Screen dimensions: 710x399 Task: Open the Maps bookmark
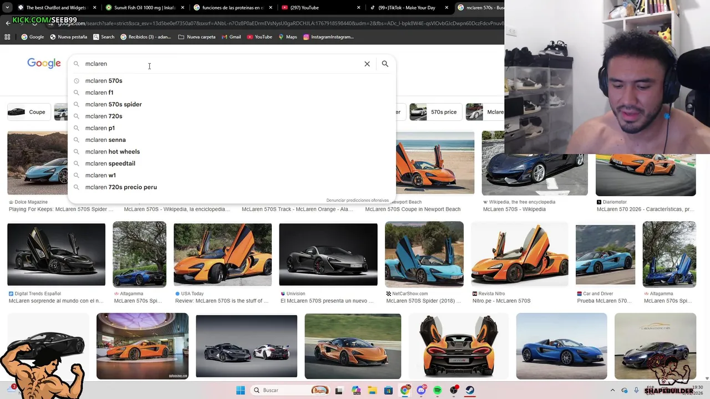[x=288, y=37]
